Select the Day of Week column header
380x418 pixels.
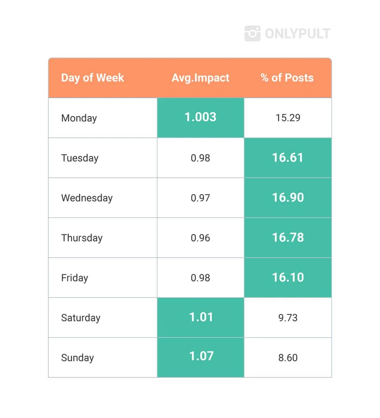pyautogui.click(x=92, y=78)
